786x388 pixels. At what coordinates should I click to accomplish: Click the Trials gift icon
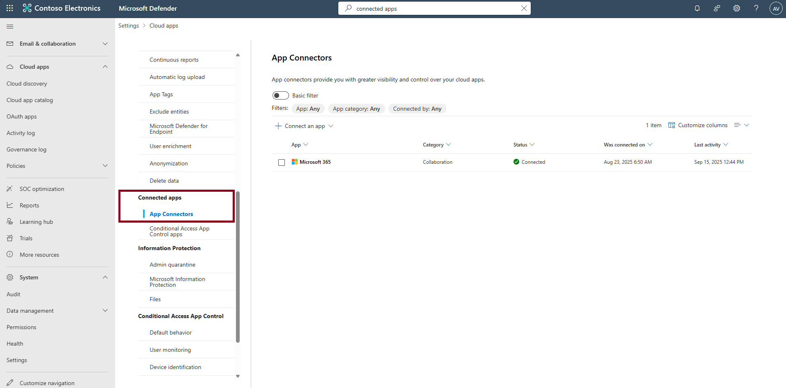tap(10, 238)
